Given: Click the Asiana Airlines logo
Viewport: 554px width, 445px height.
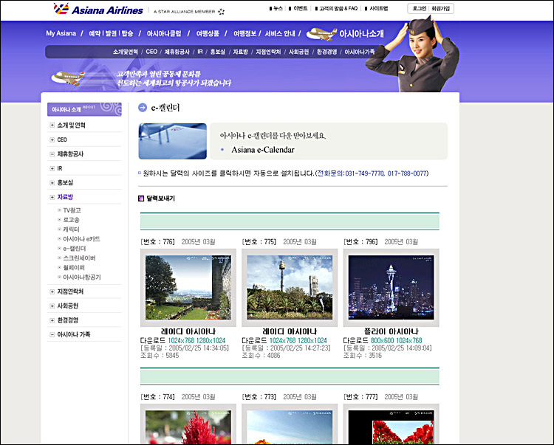Looking at the screenshot, I should [98, 9].
